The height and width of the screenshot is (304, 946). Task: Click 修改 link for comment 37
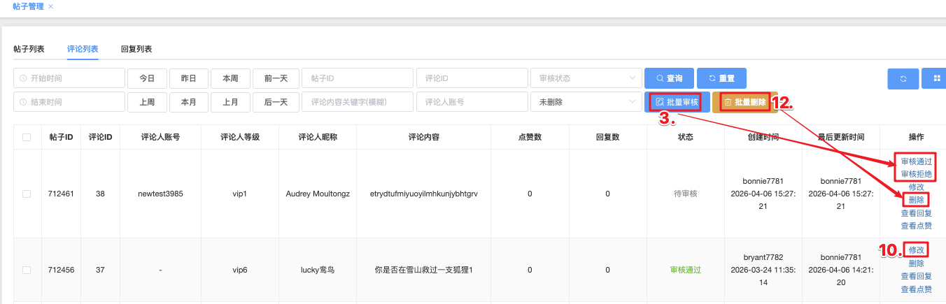point(916,250)
